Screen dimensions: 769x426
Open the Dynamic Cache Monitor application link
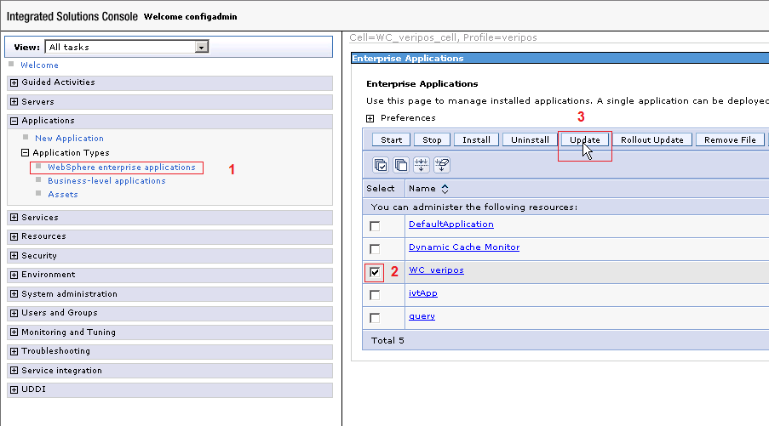[463, 247]
